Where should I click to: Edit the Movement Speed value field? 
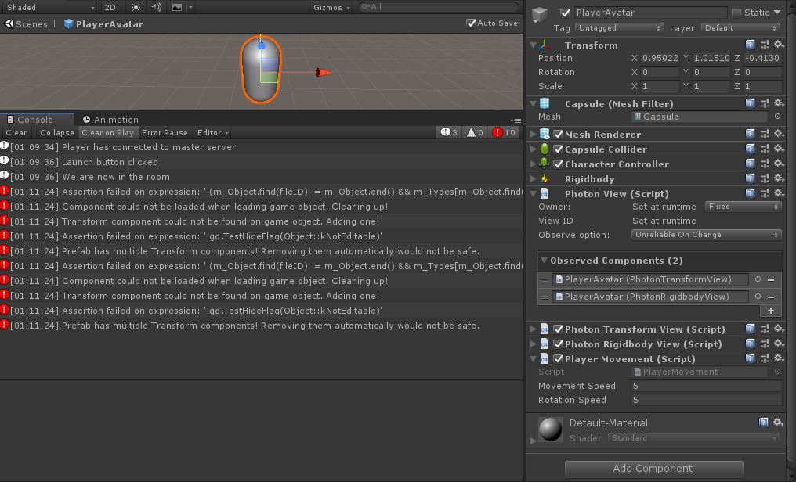[x=705, y=386]
